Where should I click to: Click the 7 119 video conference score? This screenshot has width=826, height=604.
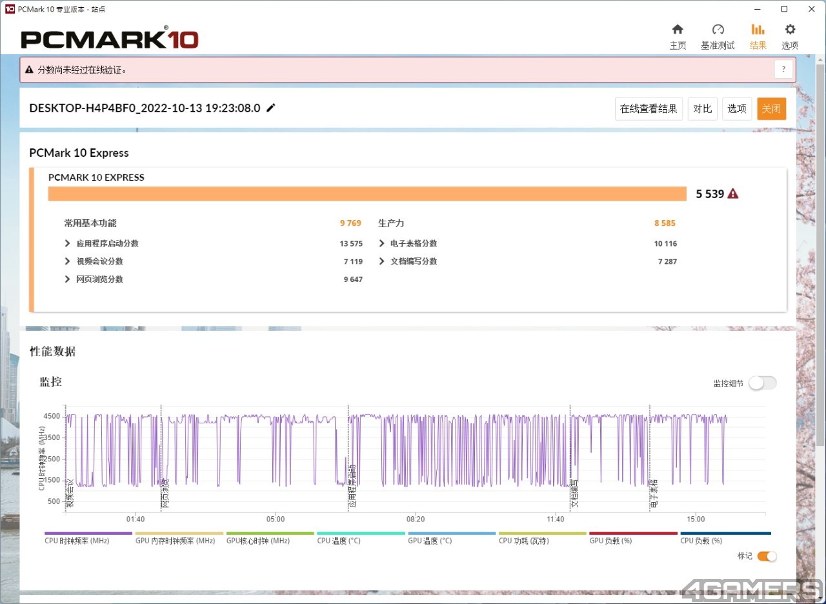[353, 261]
